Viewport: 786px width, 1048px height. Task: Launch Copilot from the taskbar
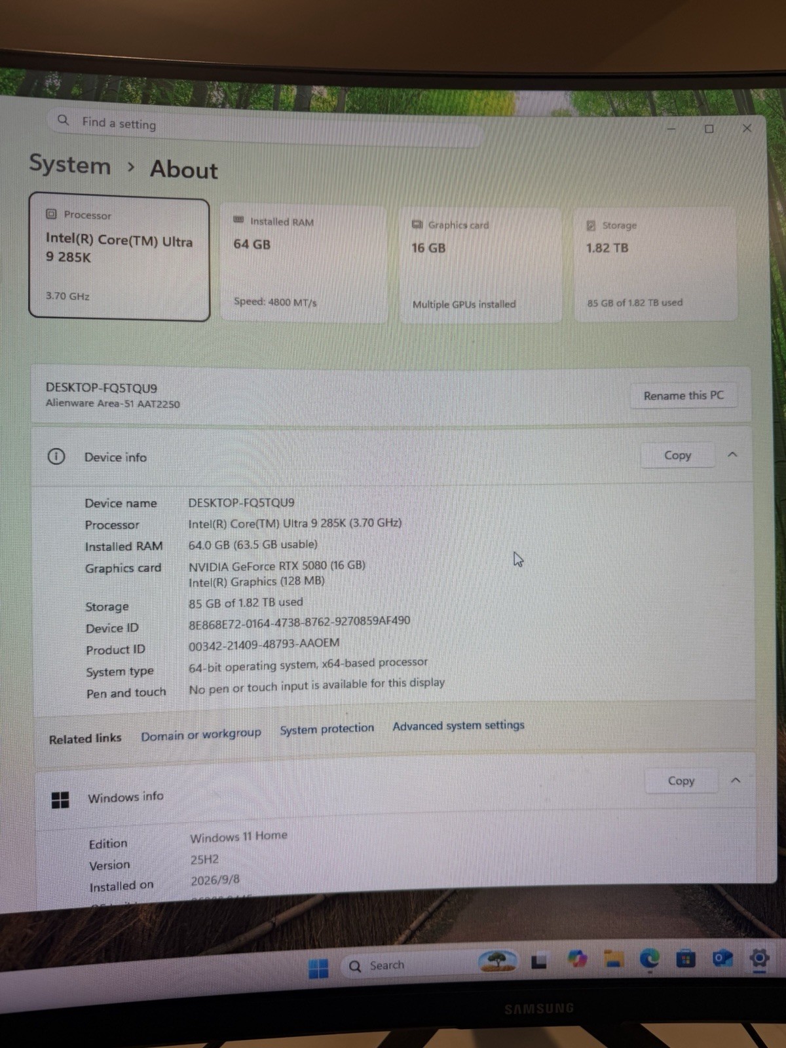pyautogui.click(x=577, y=959)
